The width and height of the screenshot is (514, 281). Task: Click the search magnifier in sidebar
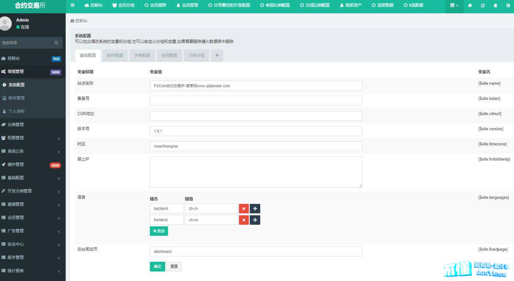[57, 43]
